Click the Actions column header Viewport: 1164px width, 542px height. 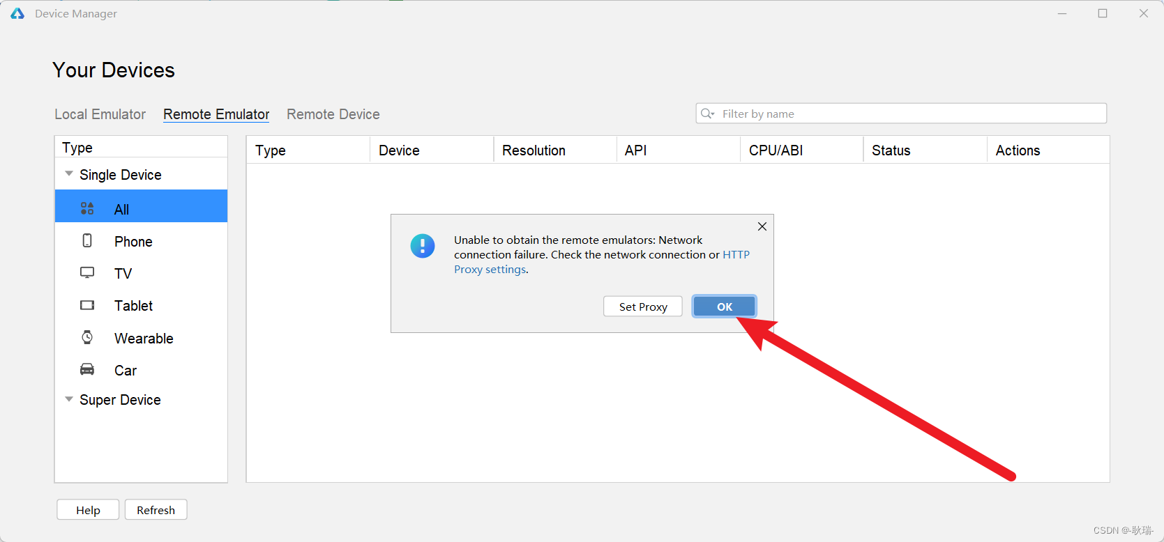(1048, 150)
